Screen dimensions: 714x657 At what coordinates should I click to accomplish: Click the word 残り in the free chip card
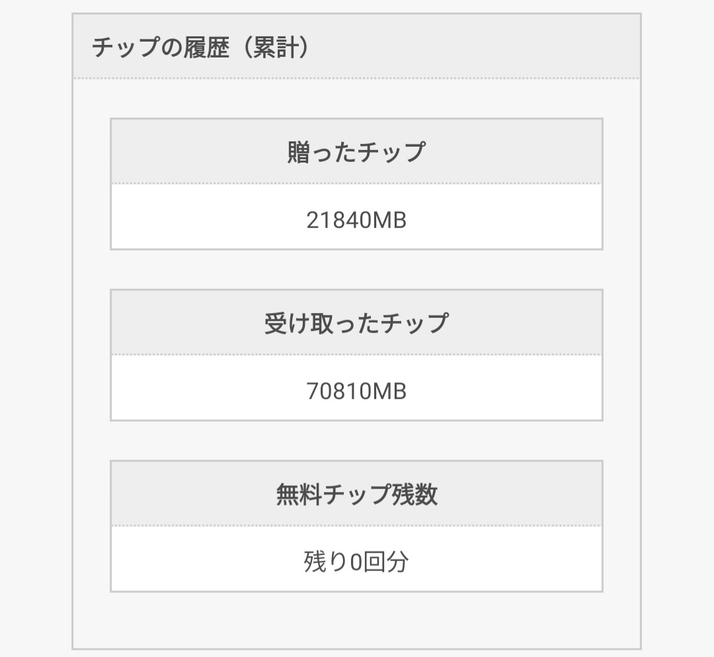pyautogui.click(x=325, y=562)
